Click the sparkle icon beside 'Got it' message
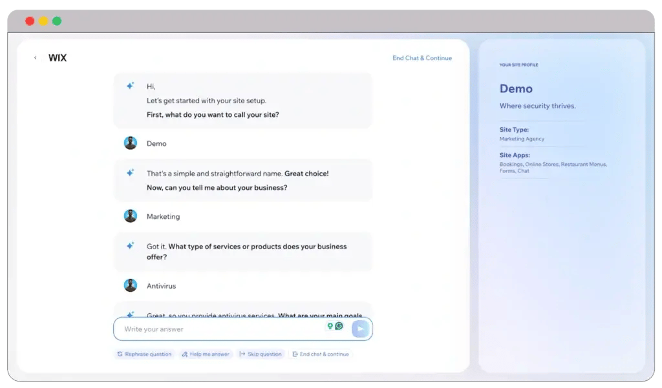 (x=130, y=246)
